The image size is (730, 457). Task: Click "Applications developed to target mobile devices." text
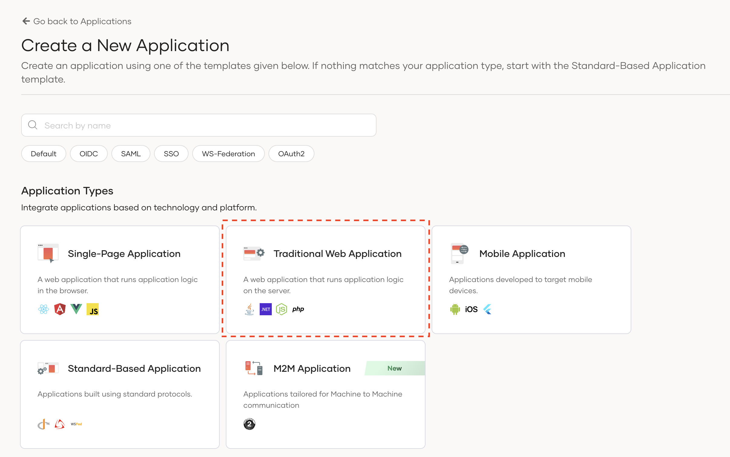pos(521,285)
